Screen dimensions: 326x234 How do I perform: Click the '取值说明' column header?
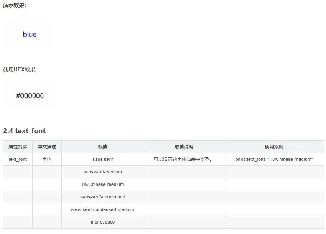[x=184, y=147]
